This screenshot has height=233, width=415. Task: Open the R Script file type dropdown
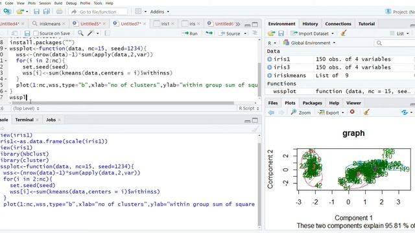pos(249,109)
